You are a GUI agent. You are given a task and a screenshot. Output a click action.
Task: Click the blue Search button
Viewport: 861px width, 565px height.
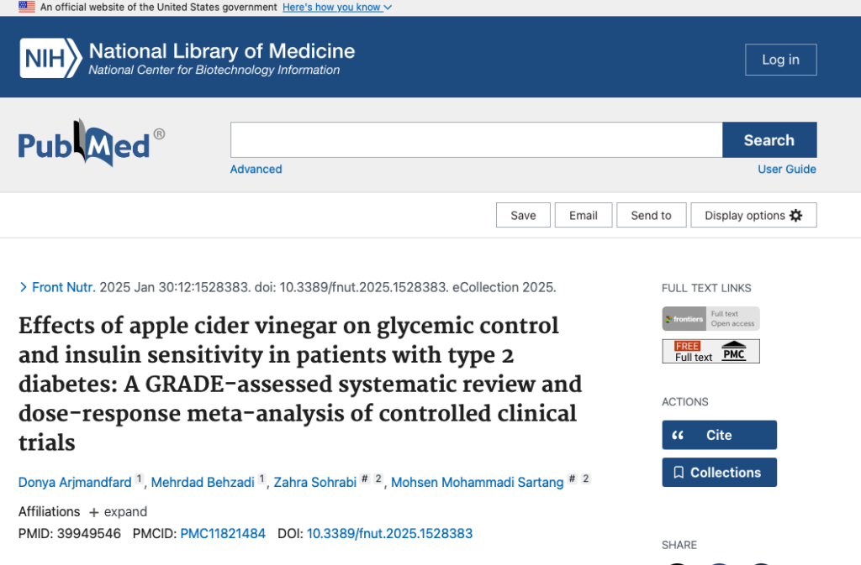tap(769, 140)
